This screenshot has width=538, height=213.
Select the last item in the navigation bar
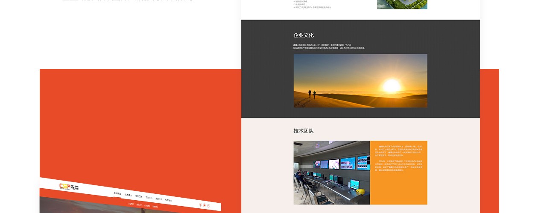(168, 200)
